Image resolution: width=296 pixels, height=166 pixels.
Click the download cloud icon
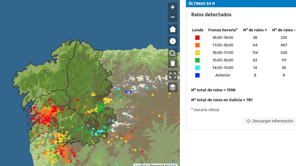249,121
